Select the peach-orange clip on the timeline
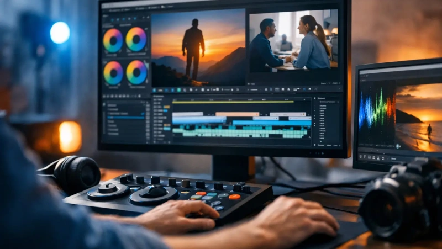The width and height of the screenshot is (442, 249). pyautogui.click(x=238, y=114)
